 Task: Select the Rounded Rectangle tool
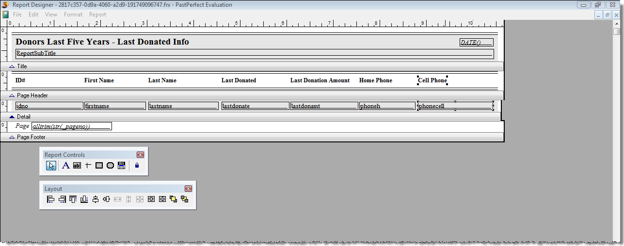111,166
